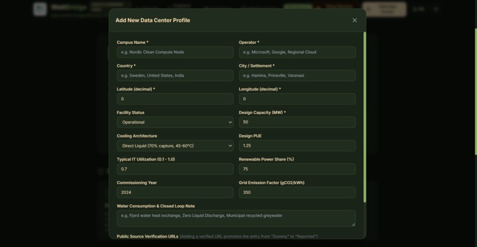Screen dimensions: 477x247
Task: Focus the City / Settlement input
Action: click(297, 76)
